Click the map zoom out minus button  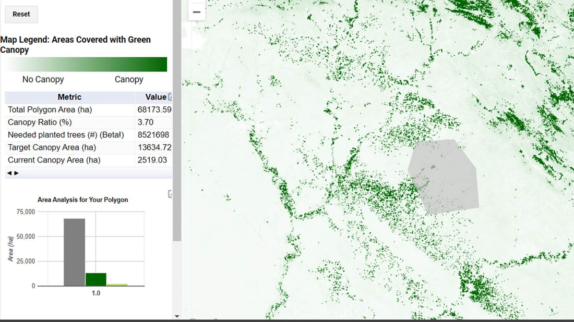coord(197,12)
